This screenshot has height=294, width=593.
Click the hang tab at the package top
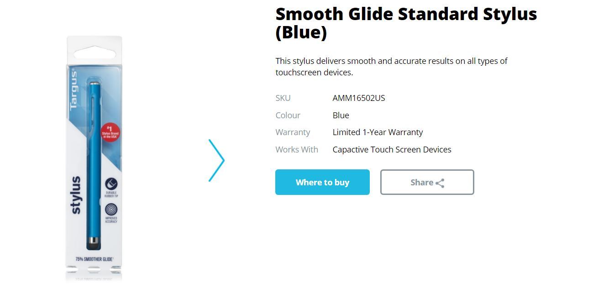pyautogui.click(x=94, y=52)
